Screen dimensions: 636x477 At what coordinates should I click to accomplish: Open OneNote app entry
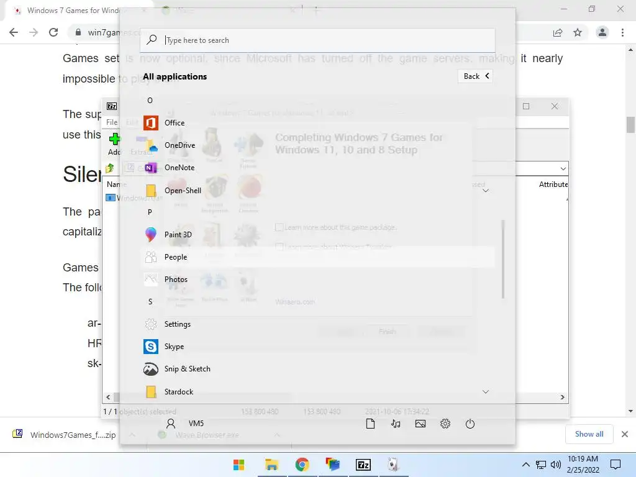(x=318, y=168)
